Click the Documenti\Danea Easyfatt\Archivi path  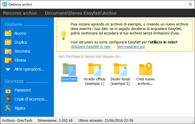click(81, 13)
